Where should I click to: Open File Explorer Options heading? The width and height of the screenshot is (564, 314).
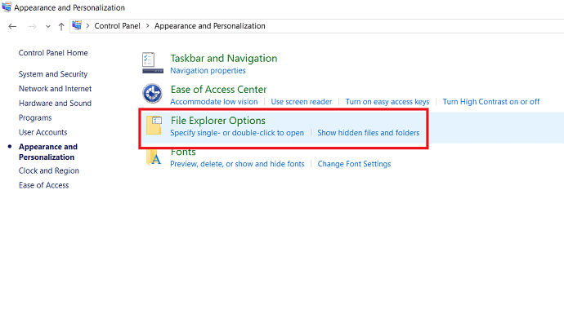[x=218, y=121]
